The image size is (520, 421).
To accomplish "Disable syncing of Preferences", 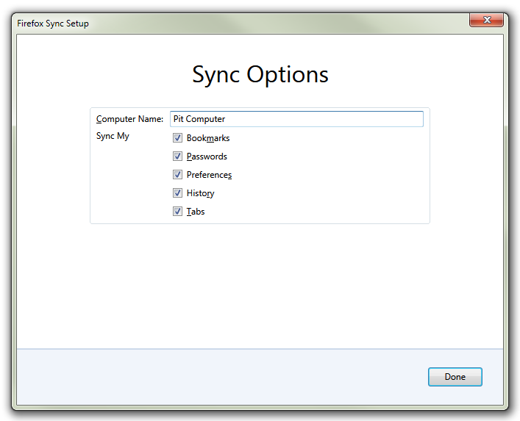I will pos(177,175).
